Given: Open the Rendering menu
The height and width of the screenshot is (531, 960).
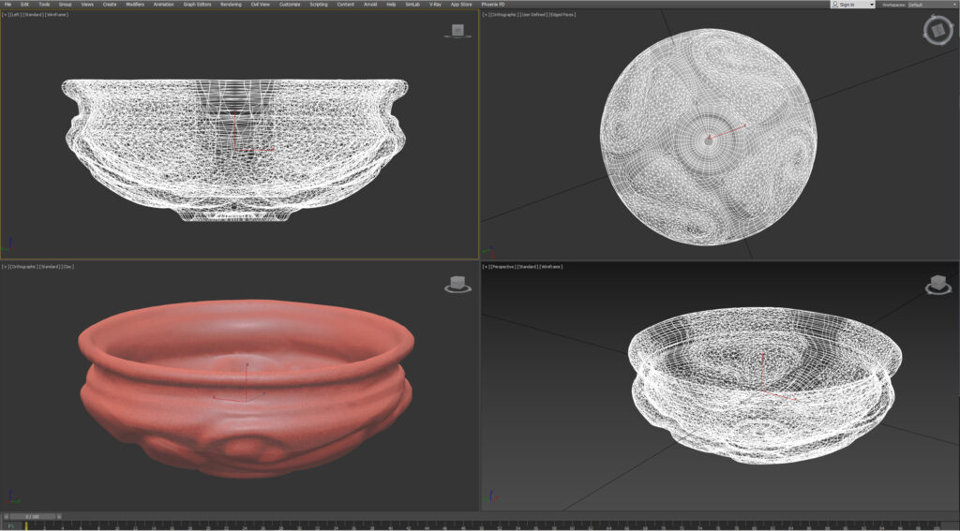Looking at the screenshot, I should (x=231, y=5).
